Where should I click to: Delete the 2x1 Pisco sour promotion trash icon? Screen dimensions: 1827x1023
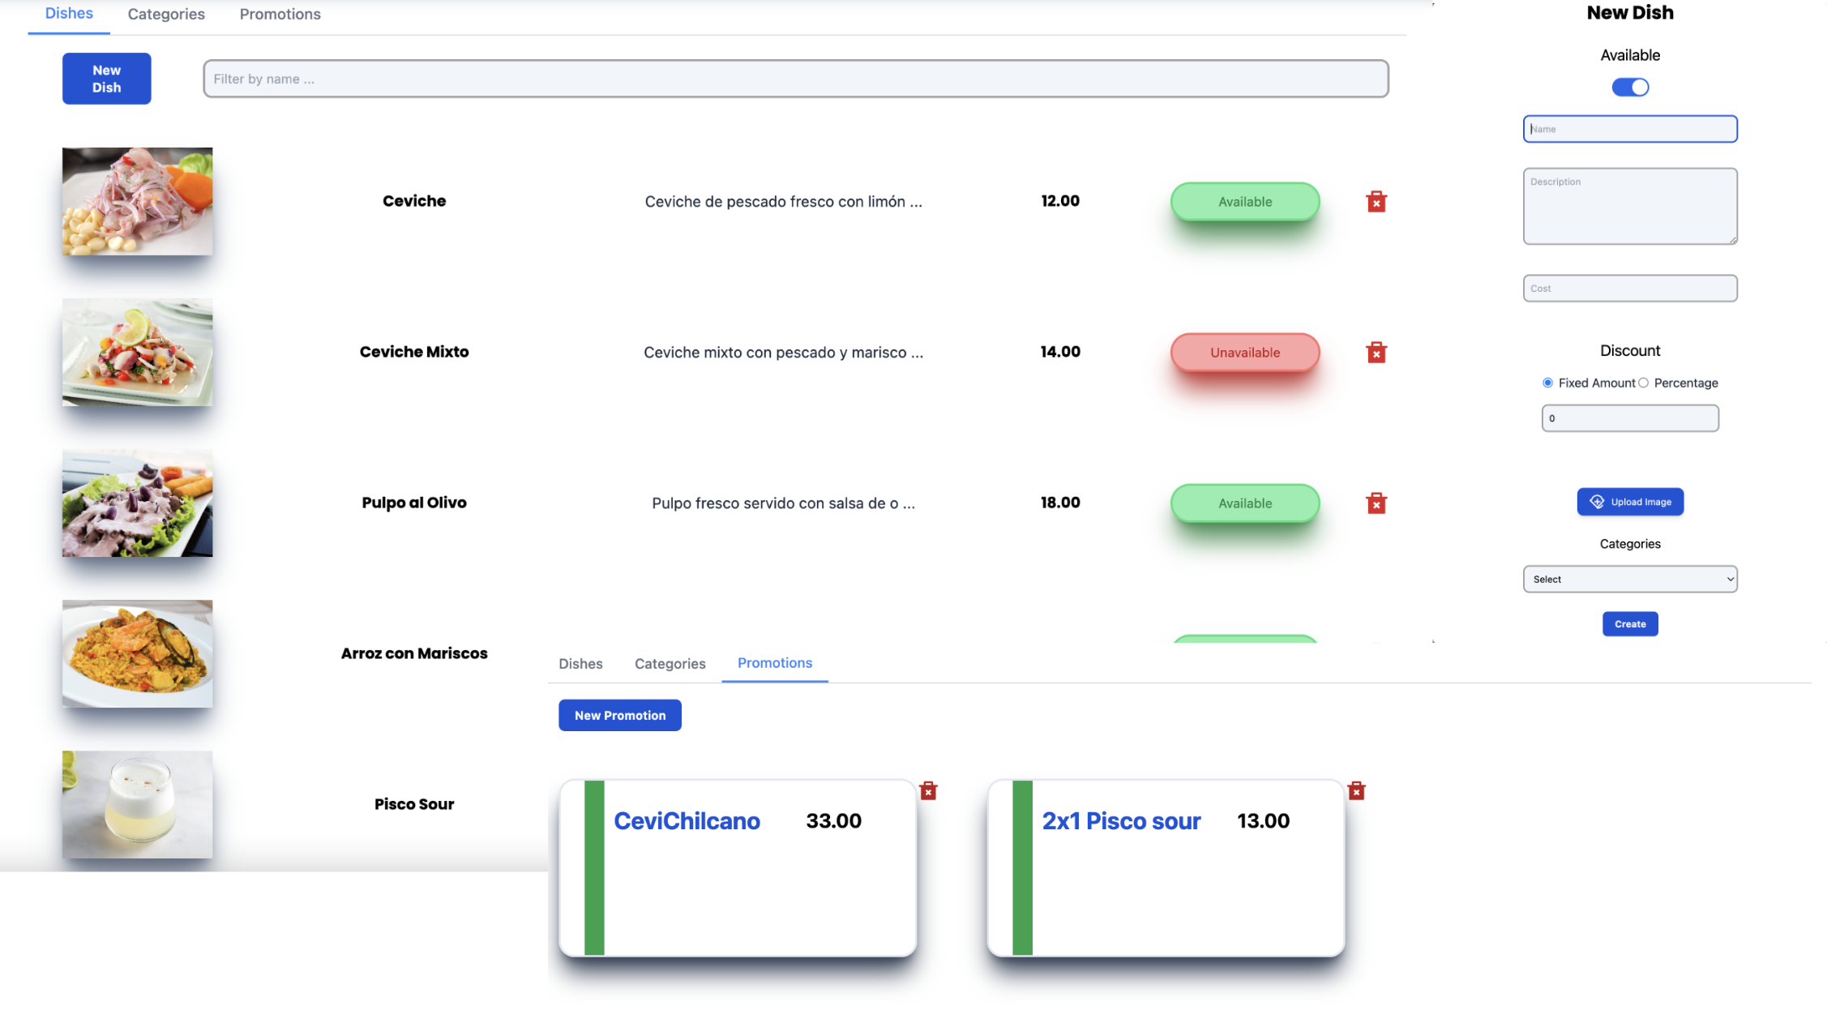click(x=1356, y=790)
